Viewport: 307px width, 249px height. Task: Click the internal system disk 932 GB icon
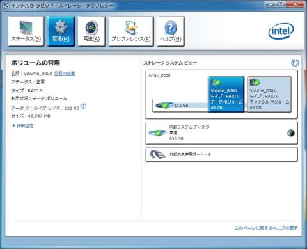click(157, 133)
